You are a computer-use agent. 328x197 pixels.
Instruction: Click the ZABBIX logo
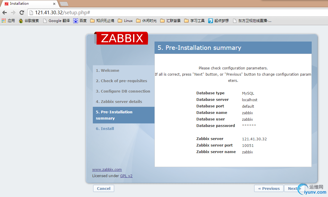pyautogui.click(x=121, y=38)
